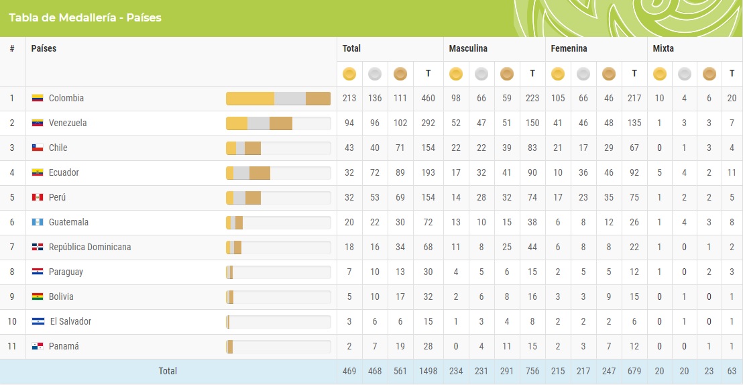Click Ecuador's medal distribution bar
The width and height of the screenshot is (743, 385).
click(278, 173)
